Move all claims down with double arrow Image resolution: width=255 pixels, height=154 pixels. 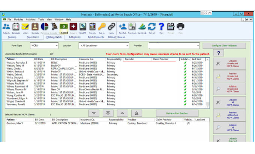108,113
